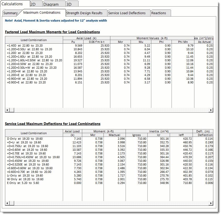222x216 pixels.
Task: Select row +1.40D at 22.80 to 23.20
Action: 109,46
